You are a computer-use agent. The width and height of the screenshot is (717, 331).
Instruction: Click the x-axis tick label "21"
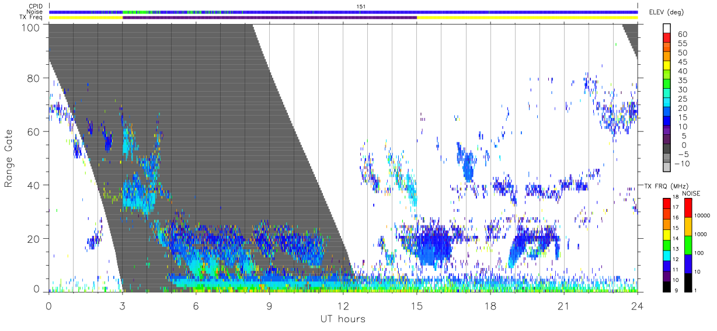[x=563, y=305]
